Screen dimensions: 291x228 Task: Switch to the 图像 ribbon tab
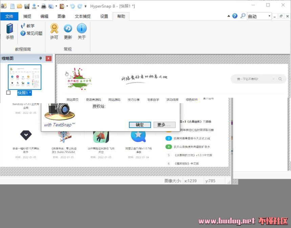tap(62, 16)
